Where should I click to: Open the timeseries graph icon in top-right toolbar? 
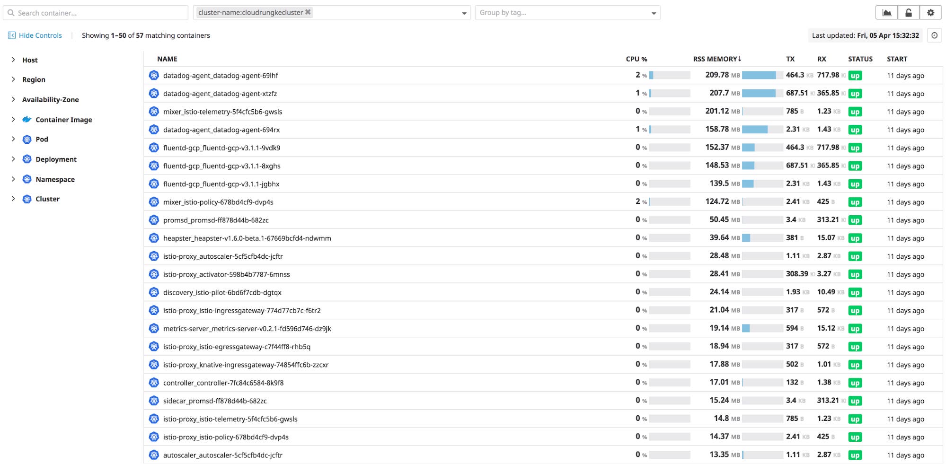[x=887, y=12]
